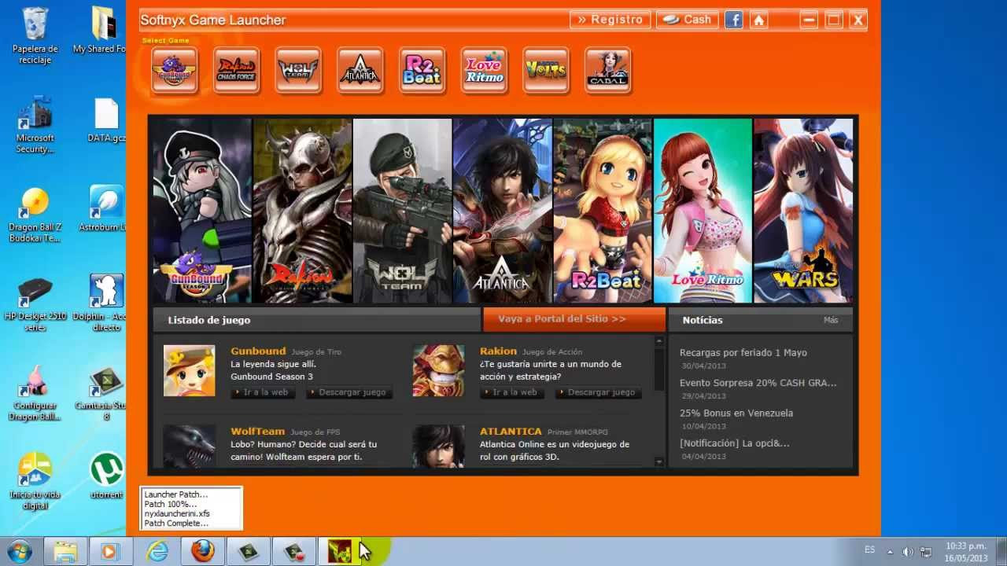Click game list scrollbar up arrow

(x=659, y=341)
